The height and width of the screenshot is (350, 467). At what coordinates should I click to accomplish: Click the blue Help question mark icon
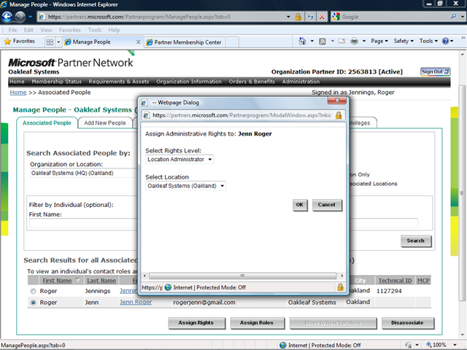[x=445, y=41]
